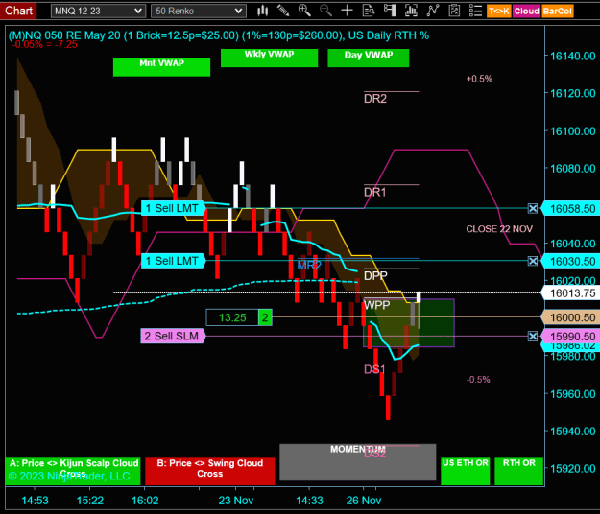The height and width of the screenshot is (514, 600).
Task: Click the DS1 pivot label
Action: [374, 369]
